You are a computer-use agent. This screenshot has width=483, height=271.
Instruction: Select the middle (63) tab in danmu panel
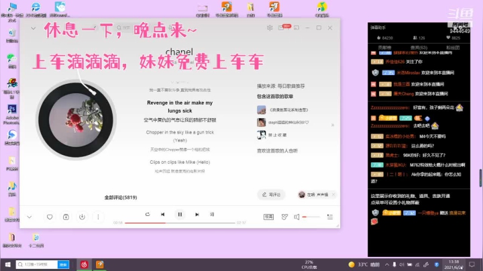tap(419, 48)
